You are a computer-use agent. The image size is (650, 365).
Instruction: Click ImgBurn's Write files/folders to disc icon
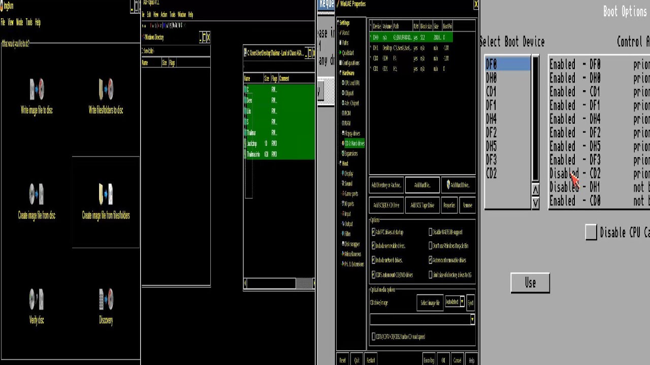[106, 89]
